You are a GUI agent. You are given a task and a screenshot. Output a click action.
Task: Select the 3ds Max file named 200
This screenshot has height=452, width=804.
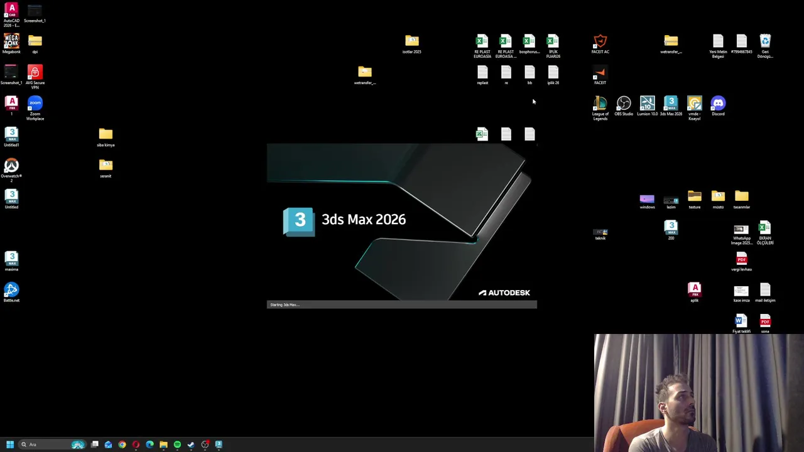point(671,230)
